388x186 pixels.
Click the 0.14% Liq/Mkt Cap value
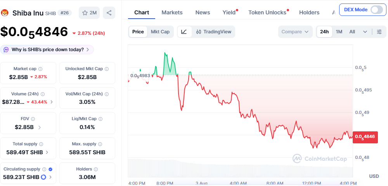[87, 127]
